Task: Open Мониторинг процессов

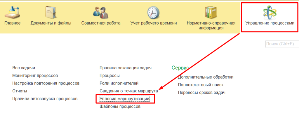Action: [x=35, y=75]
